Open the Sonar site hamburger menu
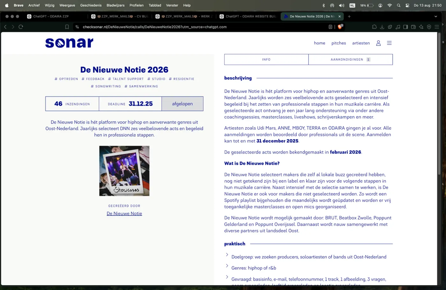Viewport: 446px width, 290px height. (x=389, y=43)
